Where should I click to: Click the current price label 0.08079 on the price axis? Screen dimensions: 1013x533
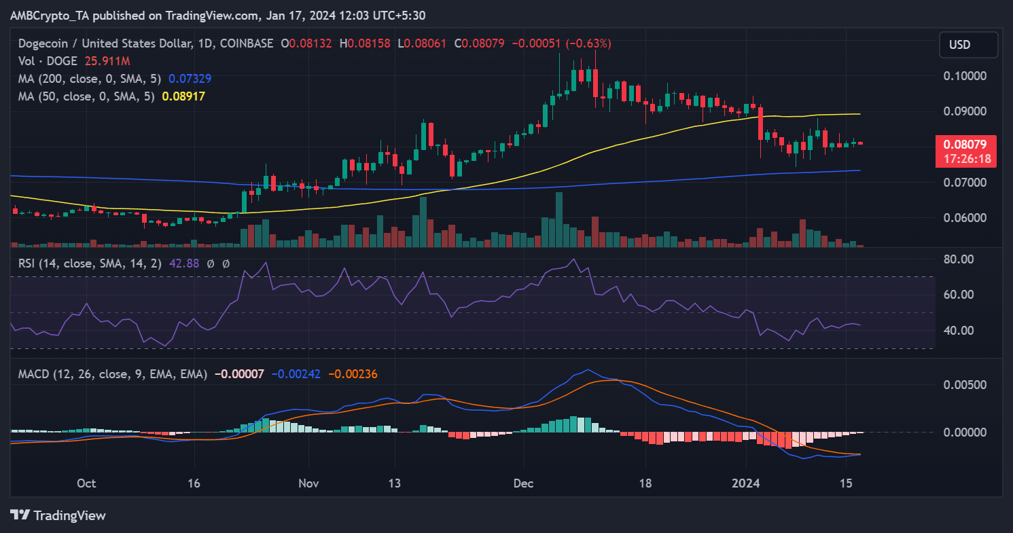(x=965, y=145)
